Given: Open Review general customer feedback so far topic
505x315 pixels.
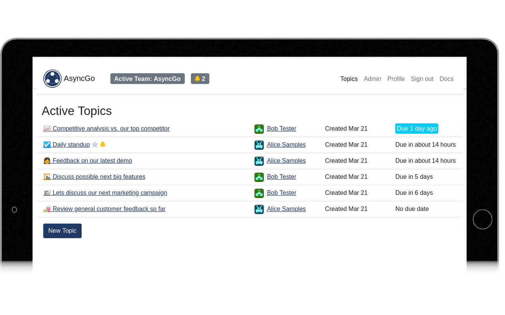Looking at the screenshot, I should click(105, 209).
